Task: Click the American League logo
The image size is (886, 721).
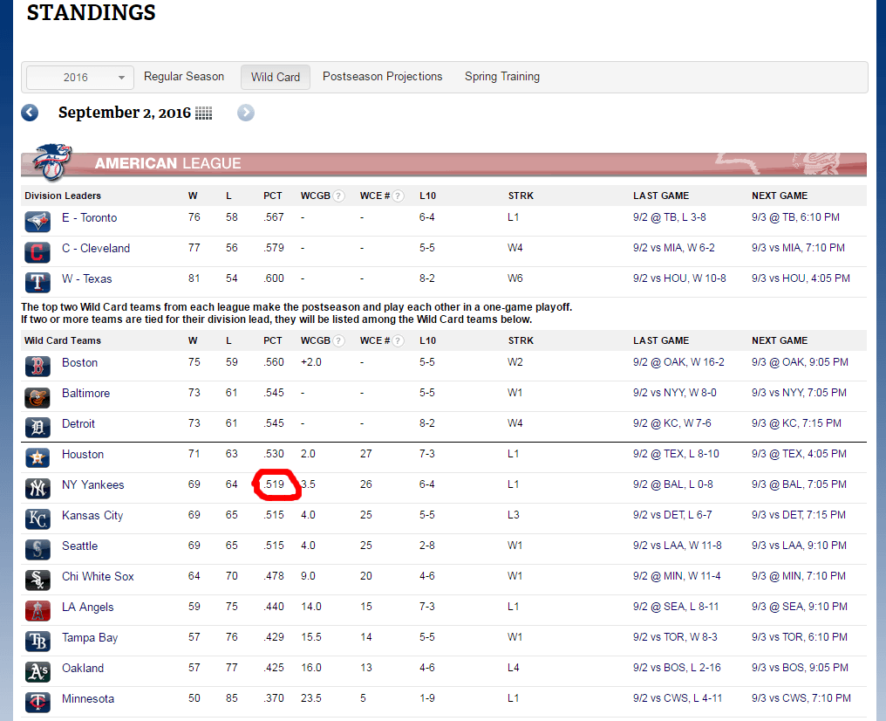Action: pyautogui.click(x=52, y=161)
